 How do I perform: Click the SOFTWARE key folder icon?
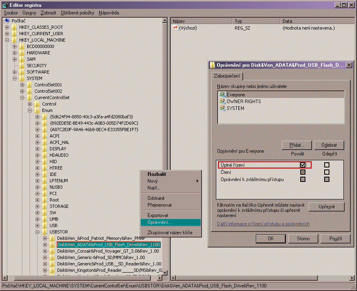(22, 72)
